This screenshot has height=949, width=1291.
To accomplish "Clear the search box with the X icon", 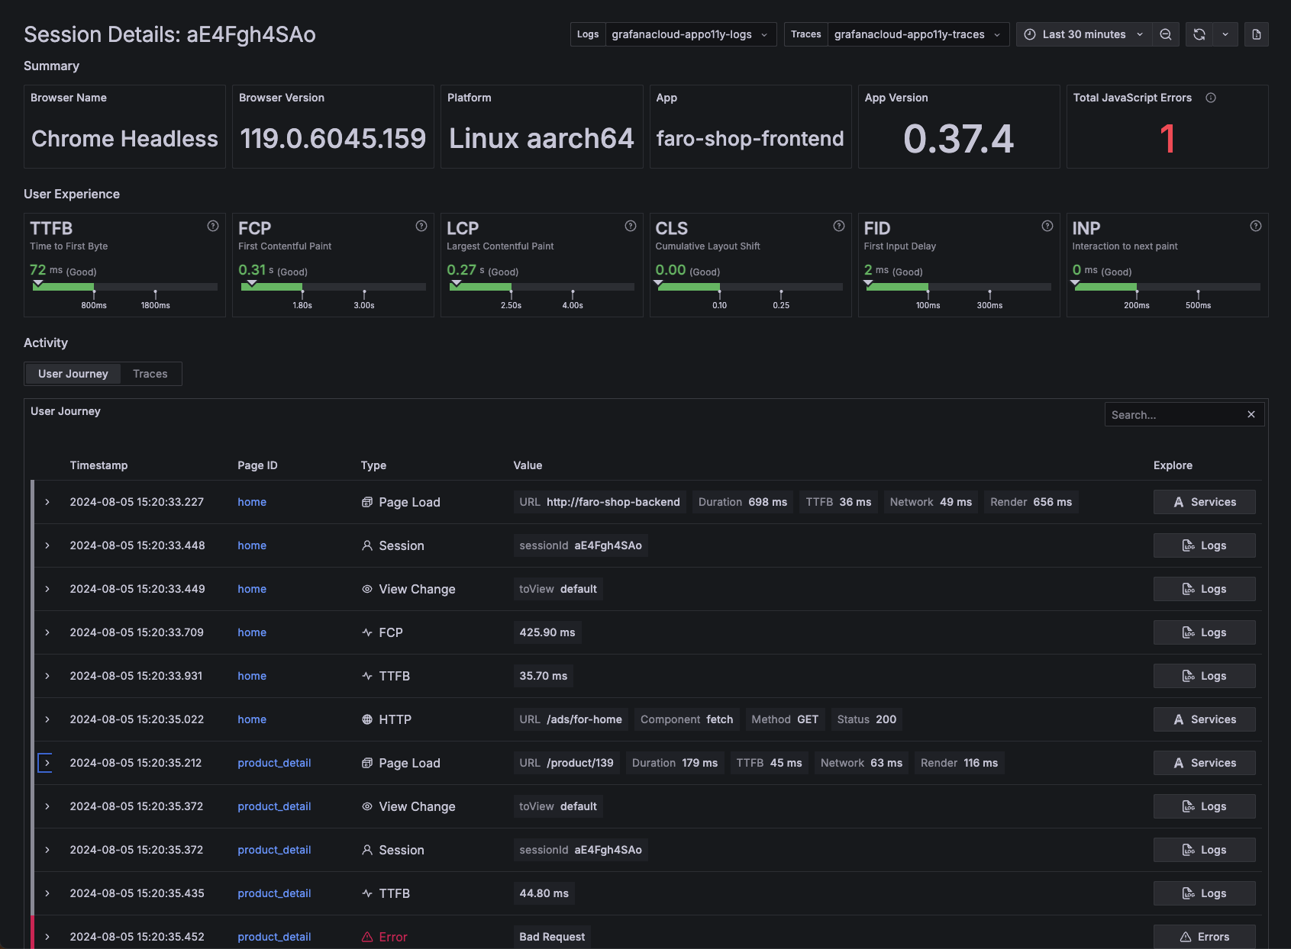I will [1251, 414].
